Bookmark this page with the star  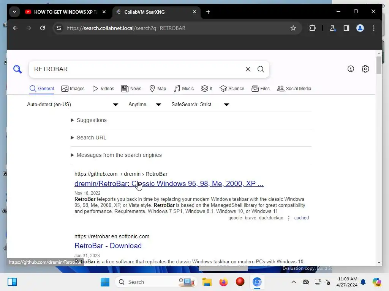click(293, 28)
